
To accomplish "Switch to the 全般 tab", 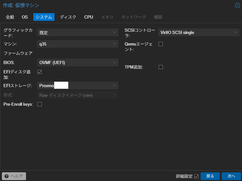I will (x=10, y=17).
